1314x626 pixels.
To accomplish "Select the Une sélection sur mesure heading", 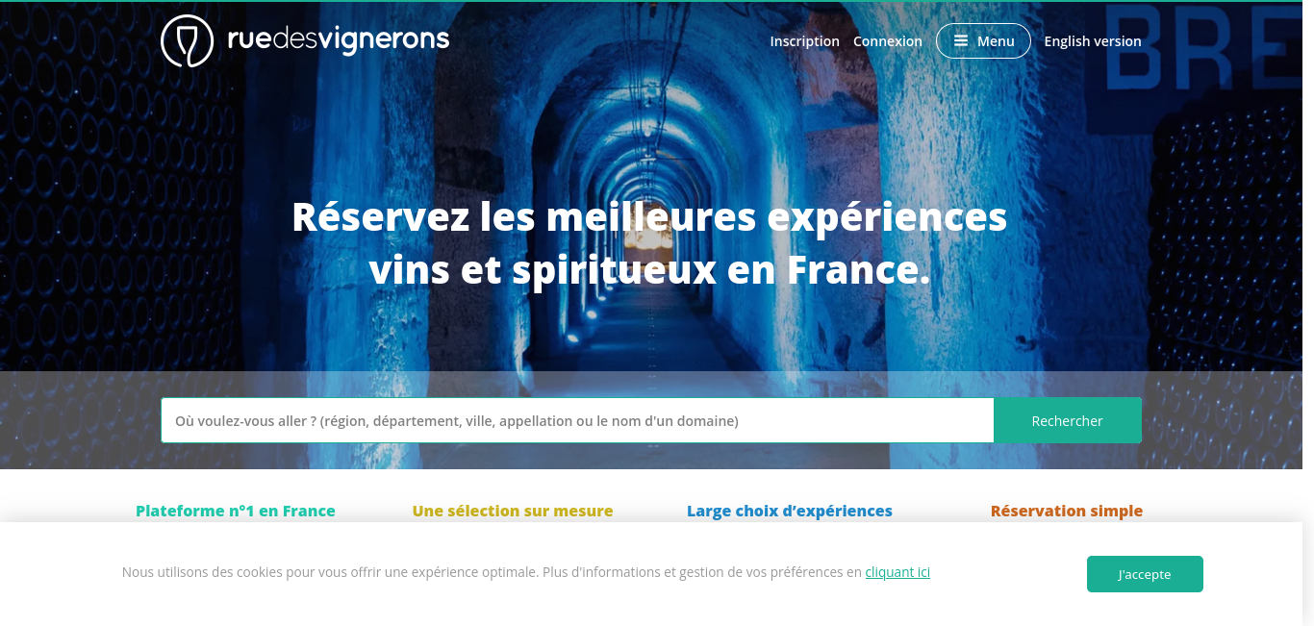I will tap(513, 511).
